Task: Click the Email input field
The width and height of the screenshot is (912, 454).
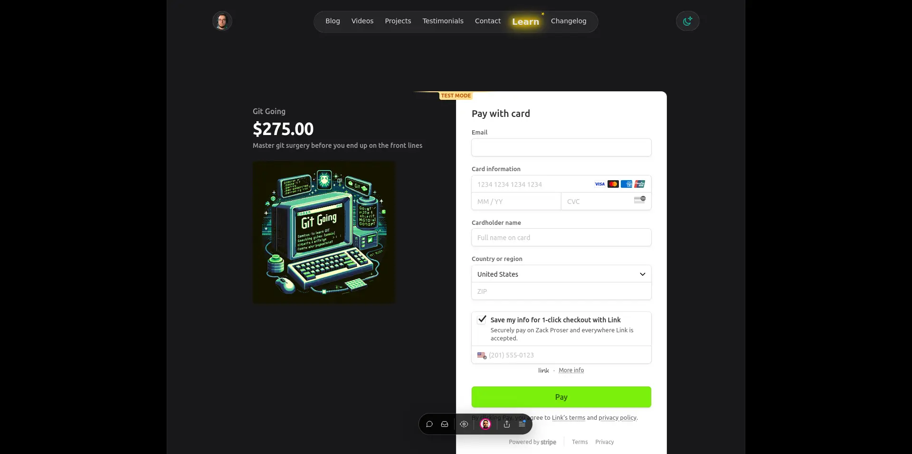Action: coord(561,147)
